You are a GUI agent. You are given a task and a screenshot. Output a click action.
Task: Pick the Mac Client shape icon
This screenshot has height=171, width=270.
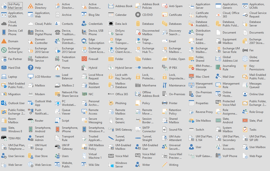tap(191, 77)
